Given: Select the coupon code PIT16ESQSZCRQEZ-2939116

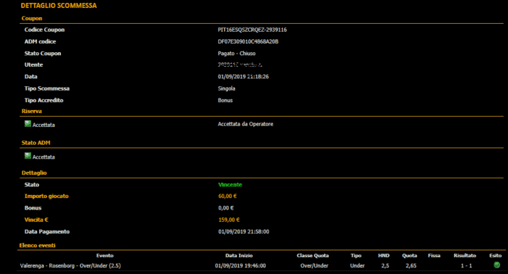Looking at the screenshot, I should coord(252,30).
